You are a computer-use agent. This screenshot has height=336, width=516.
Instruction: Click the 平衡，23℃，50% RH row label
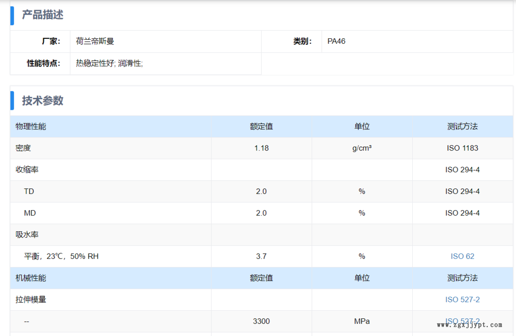(61, 256)
